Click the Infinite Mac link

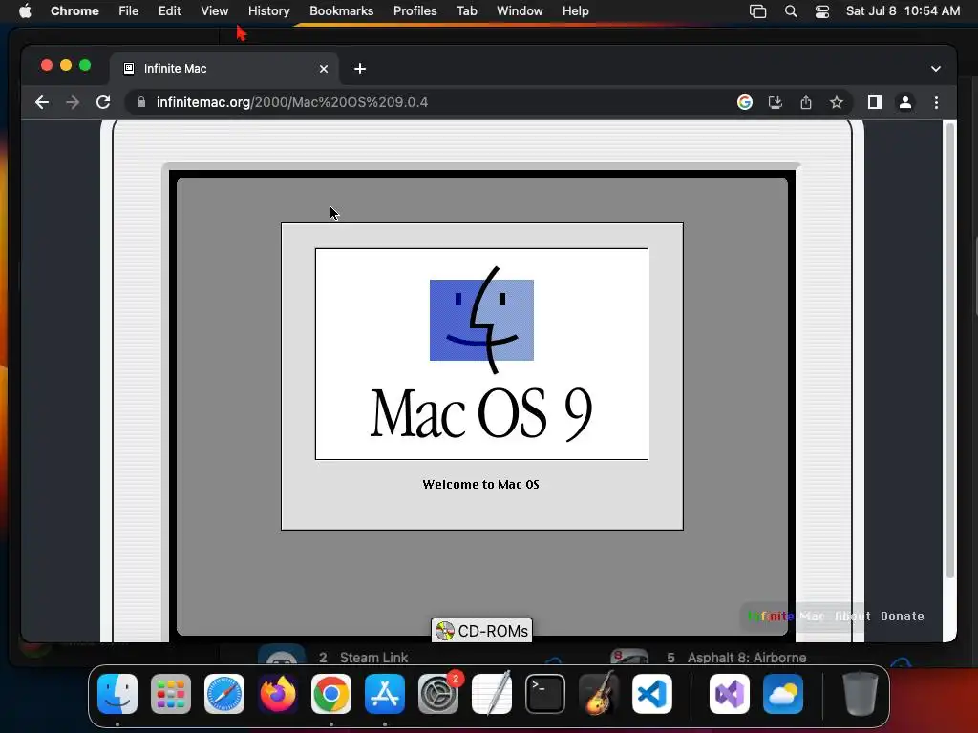point(786,617)
